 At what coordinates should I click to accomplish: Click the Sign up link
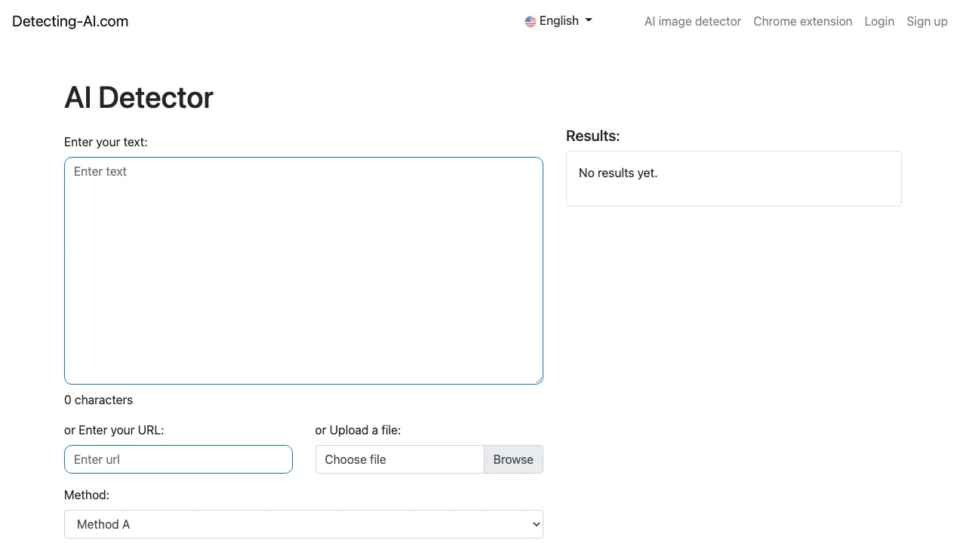coord(927,21)
